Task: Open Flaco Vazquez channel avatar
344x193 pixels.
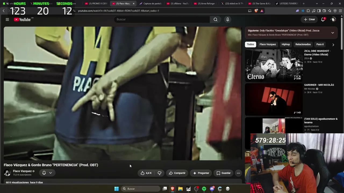Action: (7, 173)
